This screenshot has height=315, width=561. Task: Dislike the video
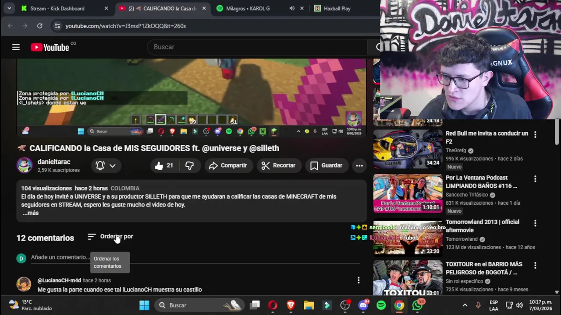tap(189, 165)
